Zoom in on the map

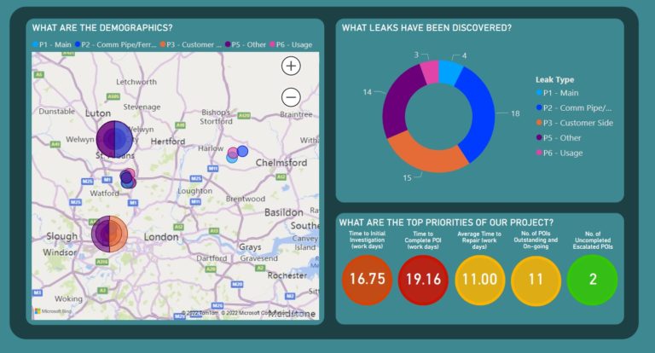[291, 66]
